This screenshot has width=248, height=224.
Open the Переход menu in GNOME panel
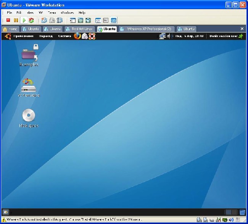46,36
